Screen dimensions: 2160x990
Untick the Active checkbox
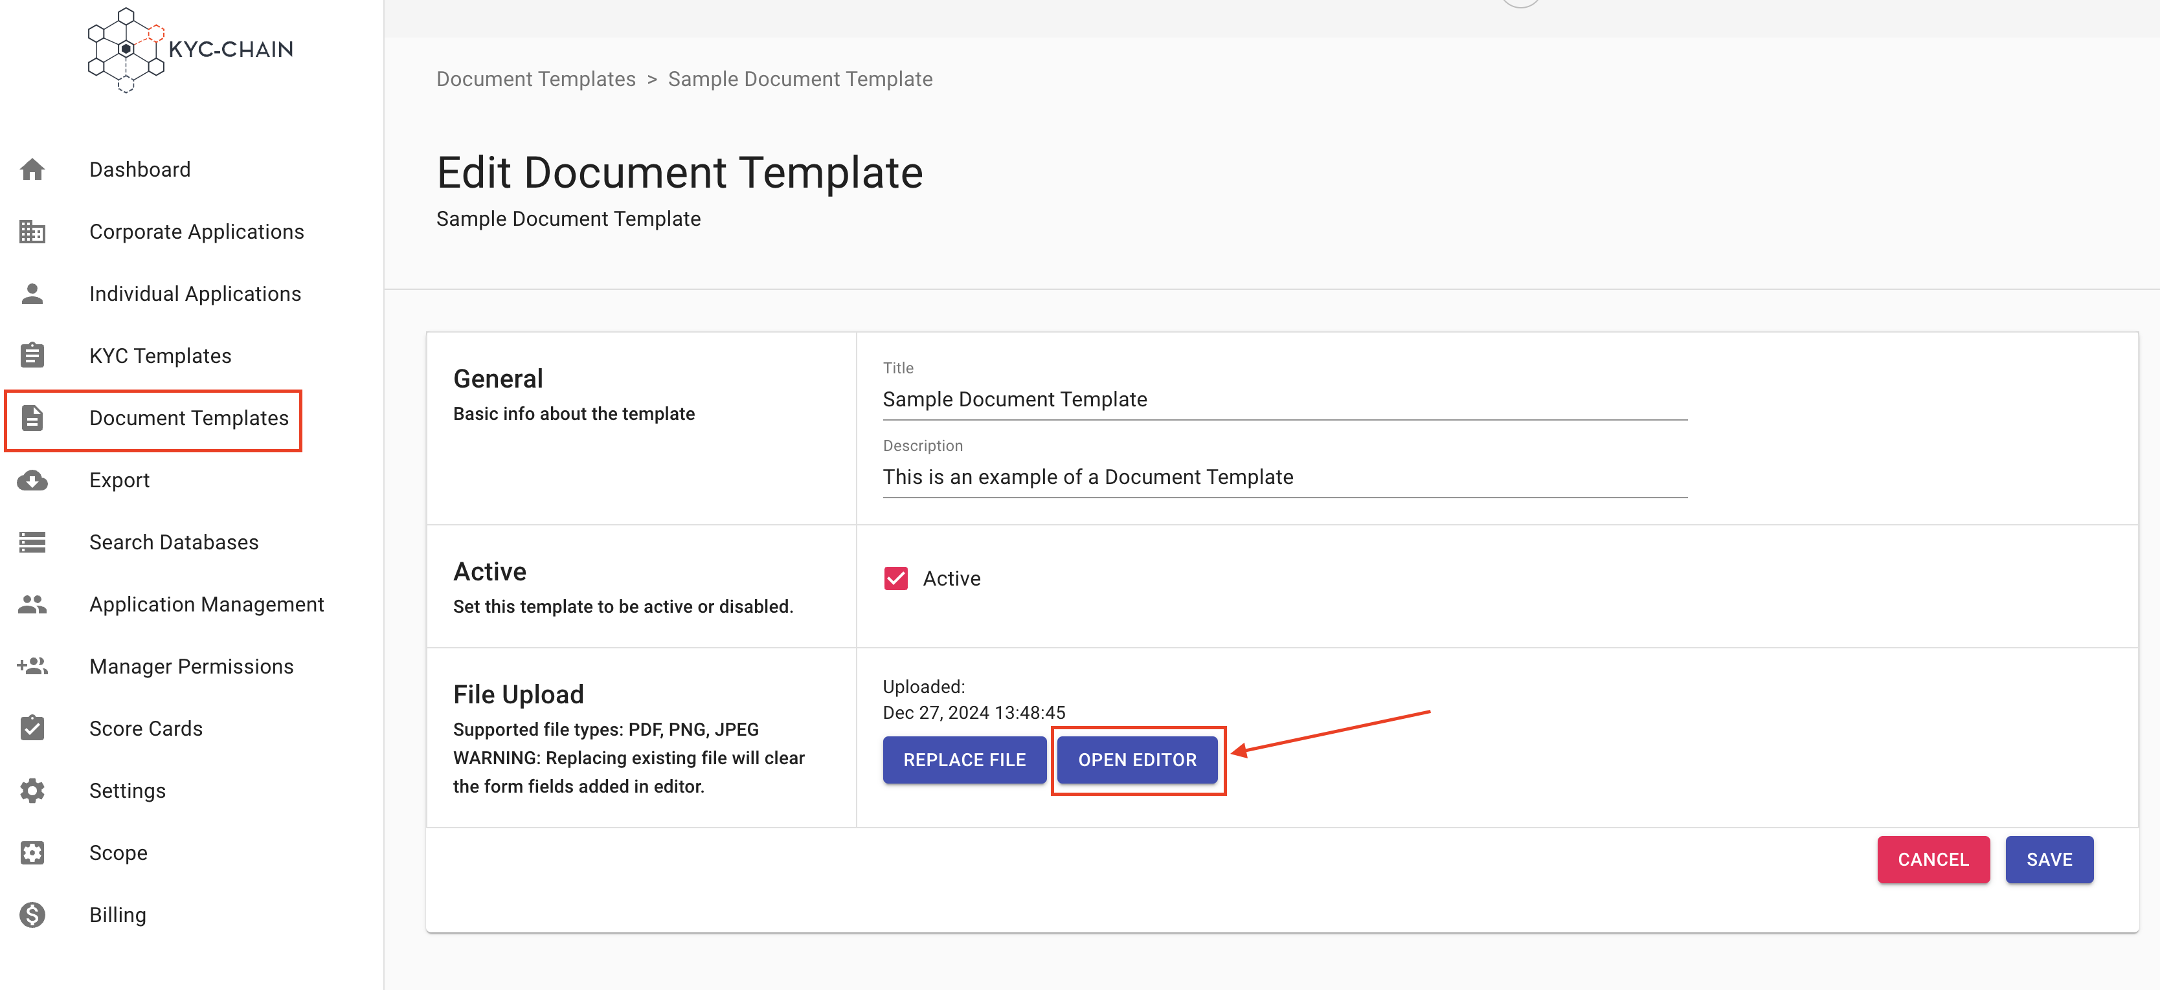(895, 578)
